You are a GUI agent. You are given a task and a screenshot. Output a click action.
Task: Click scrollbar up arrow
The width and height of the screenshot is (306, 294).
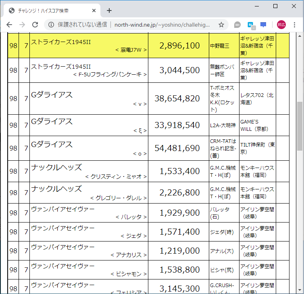(x=300, y=36)
